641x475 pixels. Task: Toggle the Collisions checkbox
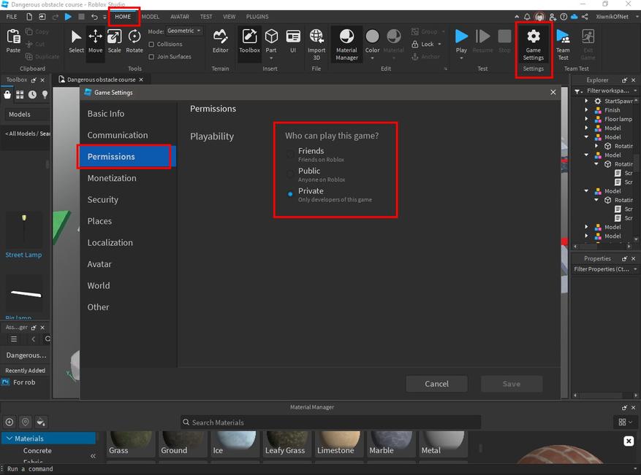[151, 44]
